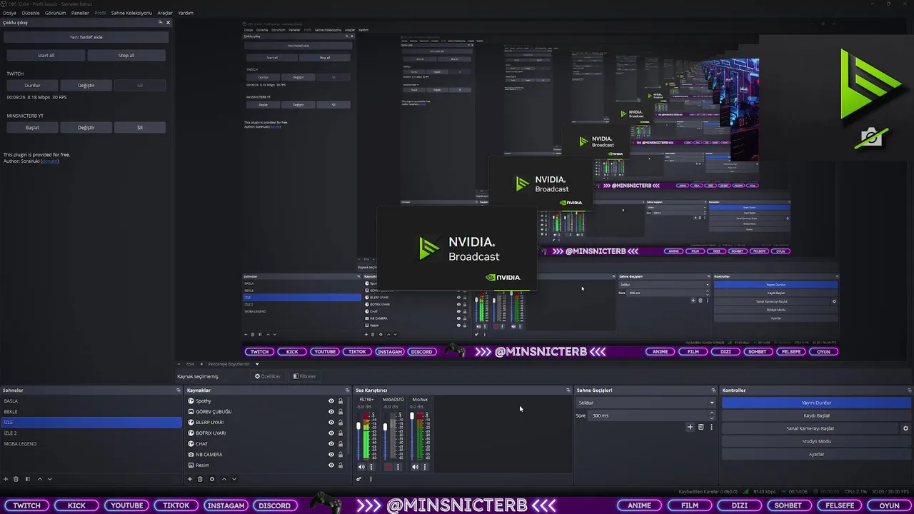Viewport: 914px width, 514px height.
Task: Open the SoraYuki donate link
Action: pos(49,161)
